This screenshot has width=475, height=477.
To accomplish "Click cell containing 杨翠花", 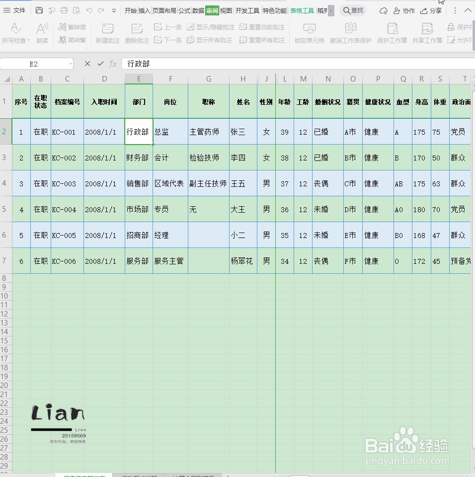I will (243, 261).
